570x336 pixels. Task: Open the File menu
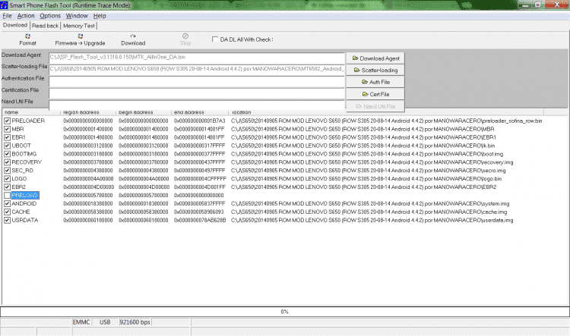(7, 16)
